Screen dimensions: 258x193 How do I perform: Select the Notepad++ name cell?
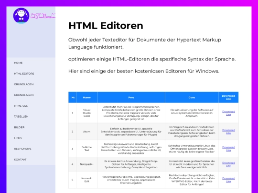(86, 164)
